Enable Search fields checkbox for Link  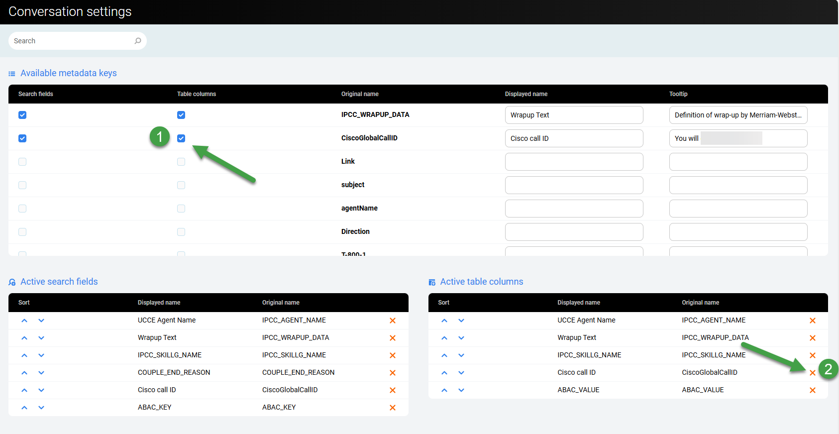click(x=22, y=162)
